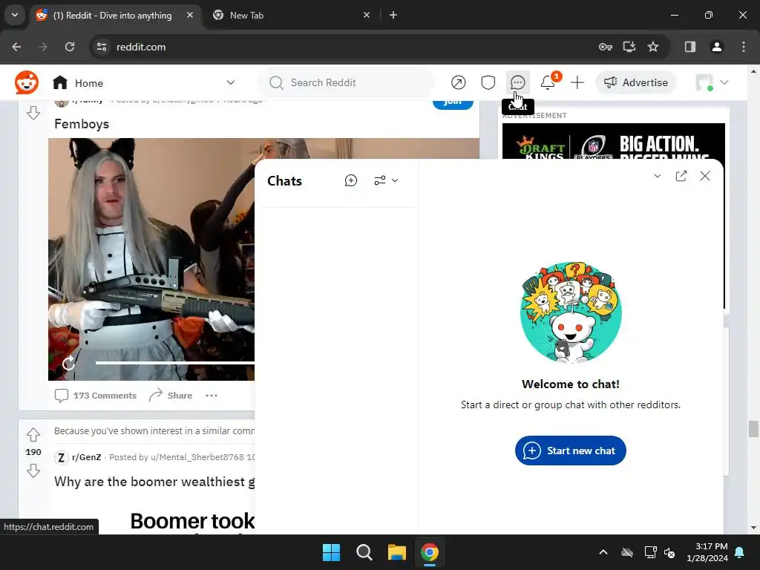
Task: Open the Chrome three-dot menu
Action: 744,47
